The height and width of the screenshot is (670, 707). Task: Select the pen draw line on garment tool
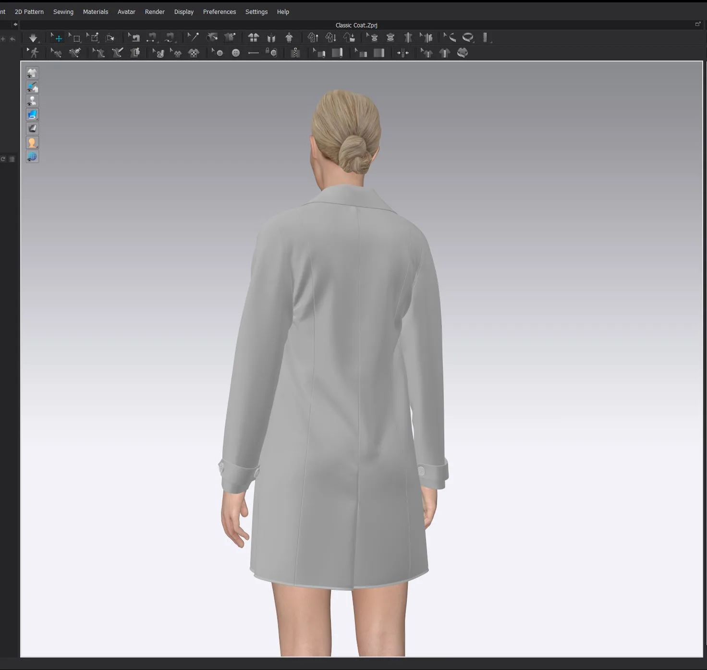click(x=74, y=52)
